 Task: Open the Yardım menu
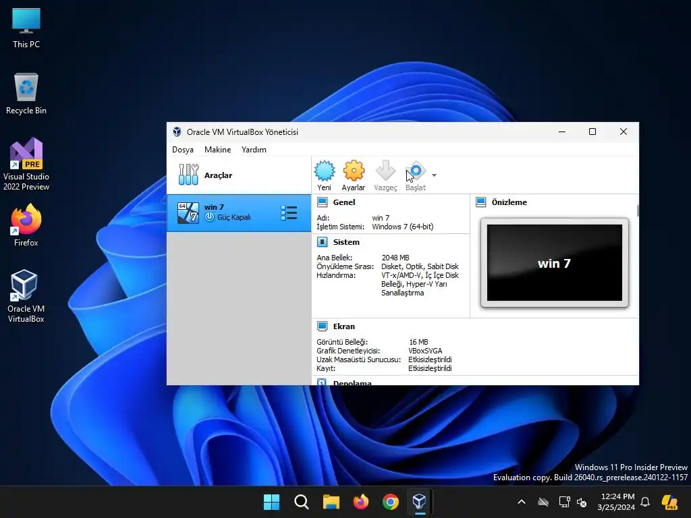click(254, 149)
